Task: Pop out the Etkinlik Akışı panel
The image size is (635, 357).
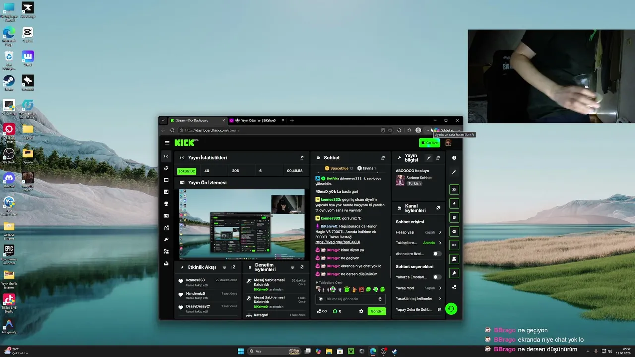Action: pos(233,267)
